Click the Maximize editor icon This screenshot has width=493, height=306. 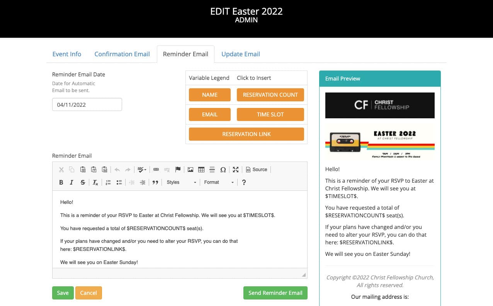[236, 170]
